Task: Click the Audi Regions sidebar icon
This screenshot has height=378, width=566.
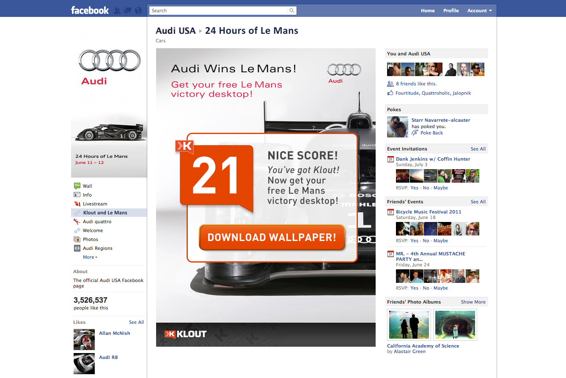Action: coord(77,248)
